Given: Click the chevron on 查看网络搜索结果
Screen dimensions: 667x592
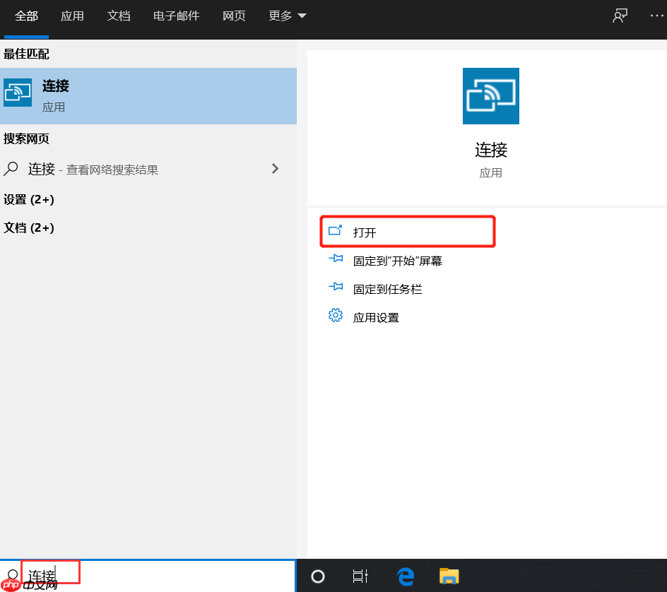Looking at the screenshot, I should point(276,169).
